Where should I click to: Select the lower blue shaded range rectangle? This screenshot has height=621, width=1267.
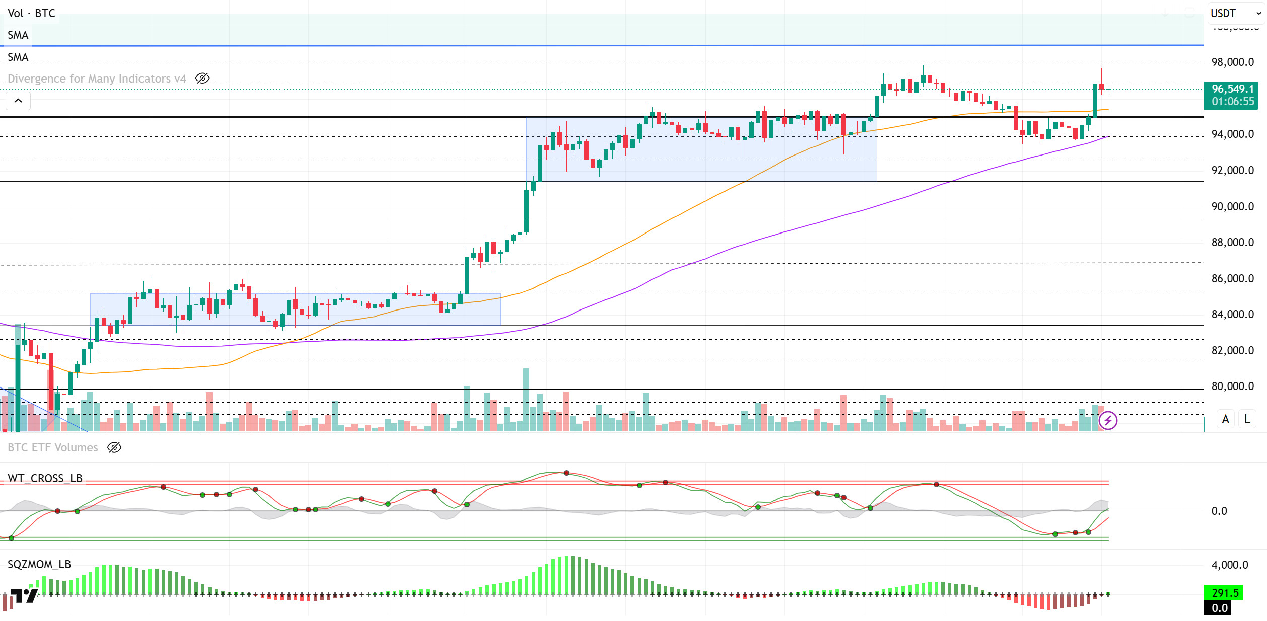click(x=295, y=309)
